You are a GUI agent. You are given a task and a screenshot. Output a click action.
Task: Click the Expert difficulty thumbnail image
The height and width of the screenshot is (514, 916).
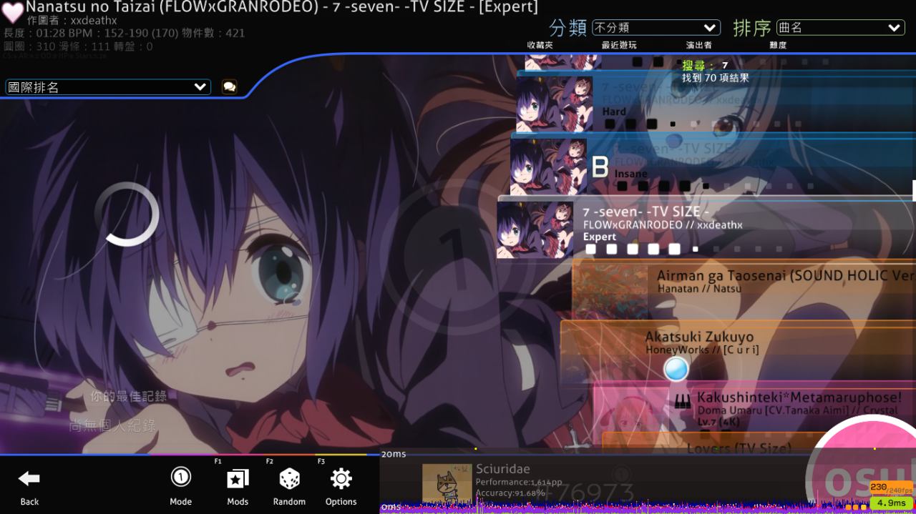point(535,230)
